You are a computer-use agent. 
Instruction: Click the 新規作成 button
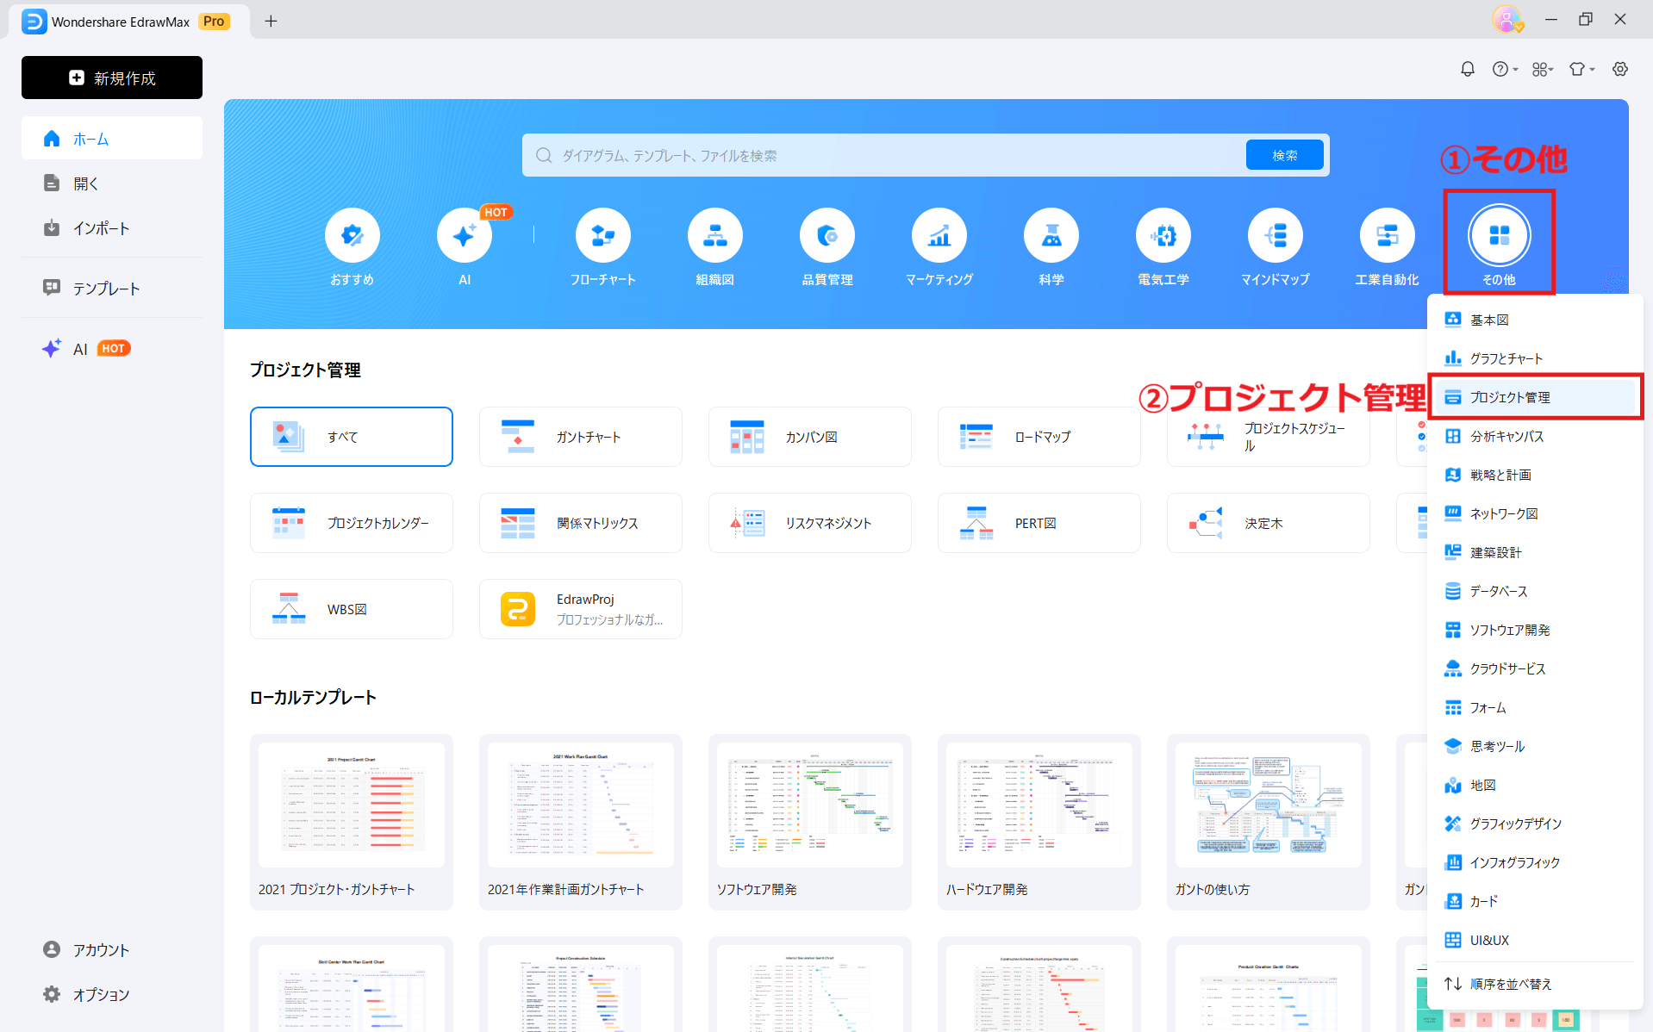111,78
